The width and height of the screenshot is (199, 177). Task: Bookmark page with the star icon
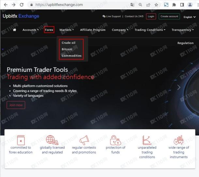pyautogui.click(x=156, y=5)
